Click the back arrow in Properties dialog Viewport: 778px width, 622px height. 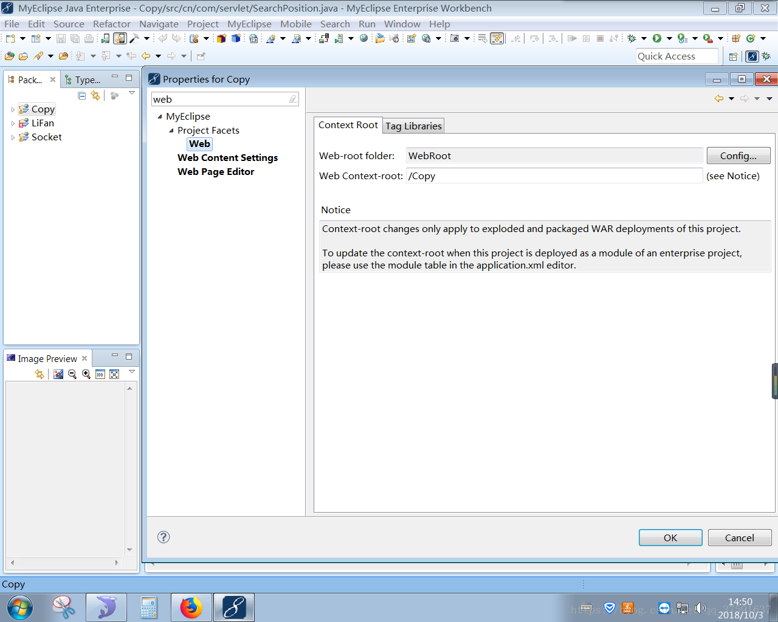pyautogui.click(x=719, y=98)
